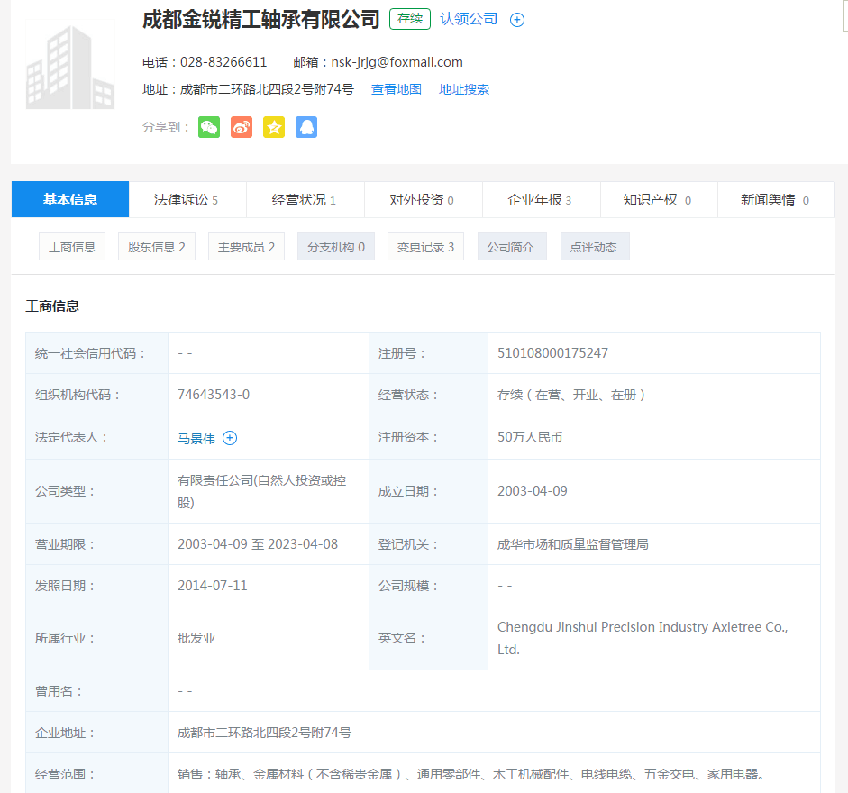Screen dimensions: 848x793
Task: Click the company building logo placeholder
Action: point(70,68)
